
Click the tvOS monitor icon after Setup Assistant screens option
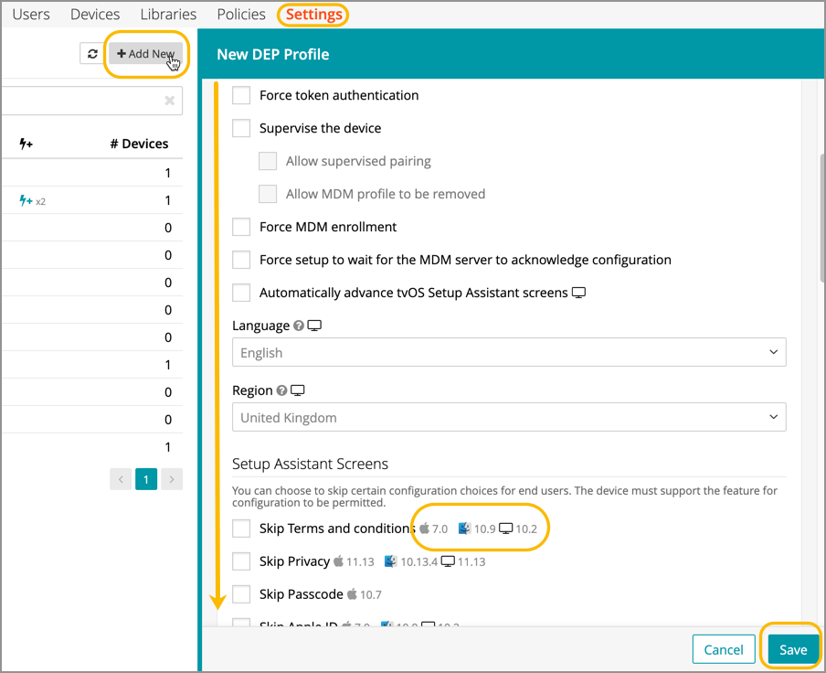click(577, 293)
